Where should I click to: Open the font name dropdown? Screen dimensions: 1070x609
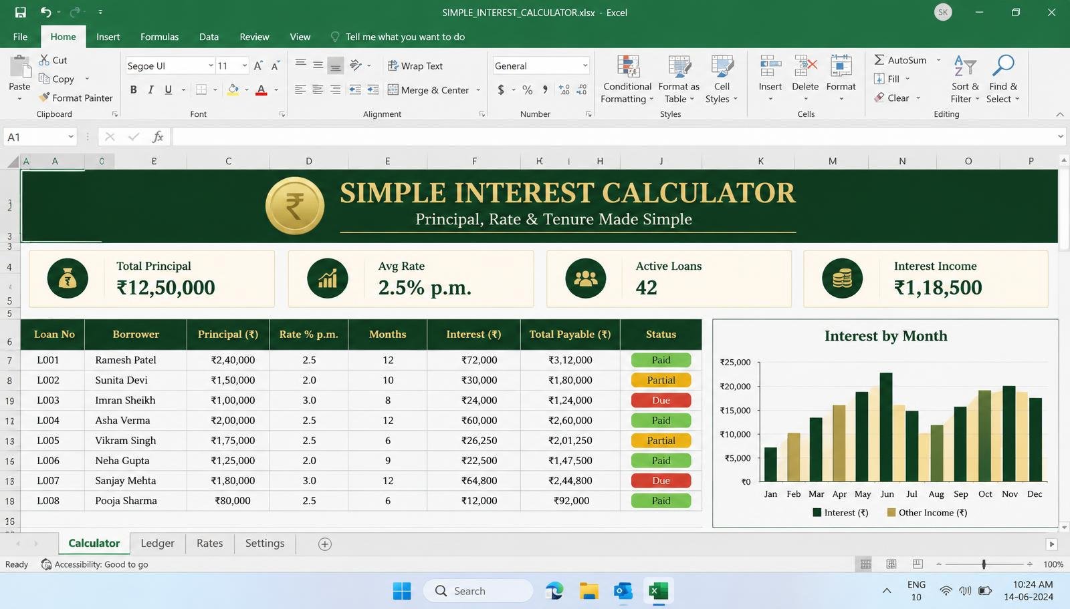[211, 65]
